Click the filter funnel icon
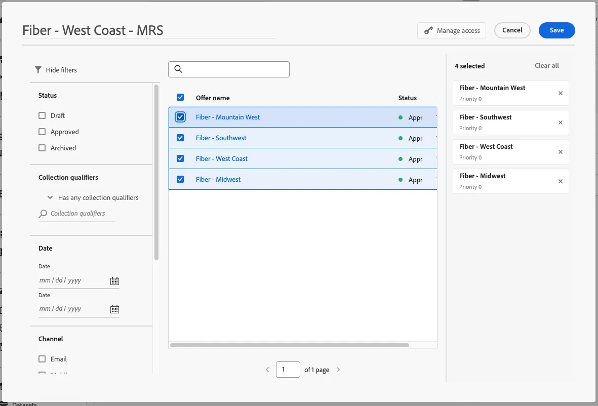Viewport: 598px width, 406px height. (38, 70)
